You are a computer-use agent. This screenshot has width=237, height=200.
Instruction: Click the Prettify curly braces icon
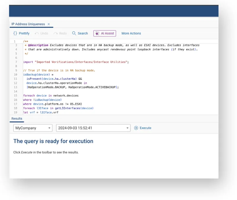15,34
